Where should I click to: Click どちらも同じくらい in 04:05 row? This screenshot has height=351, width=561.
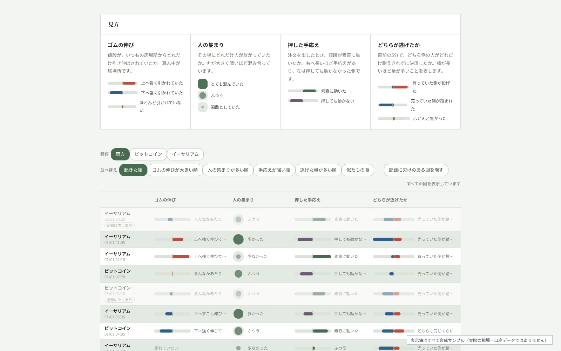click(435, 331)
